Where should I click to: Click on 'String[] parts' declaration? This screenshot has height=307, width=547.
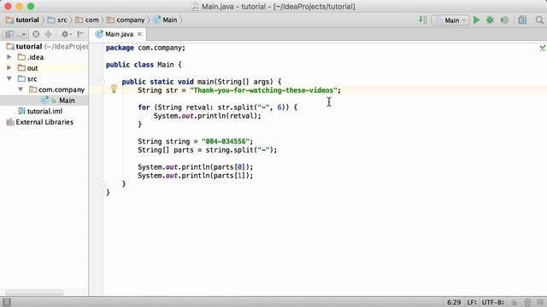(165, 150)
